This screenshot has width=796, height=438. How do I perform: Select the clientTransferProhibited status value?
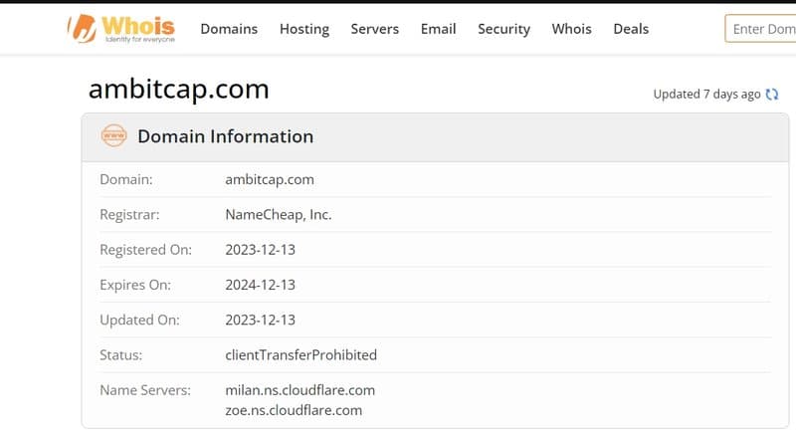click(301, 354)
